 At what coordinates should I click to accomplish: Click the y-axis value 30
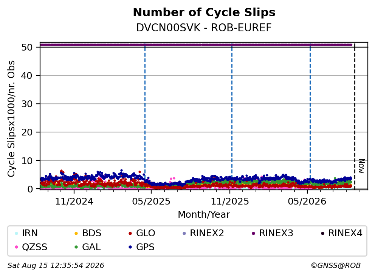(27, 104)
